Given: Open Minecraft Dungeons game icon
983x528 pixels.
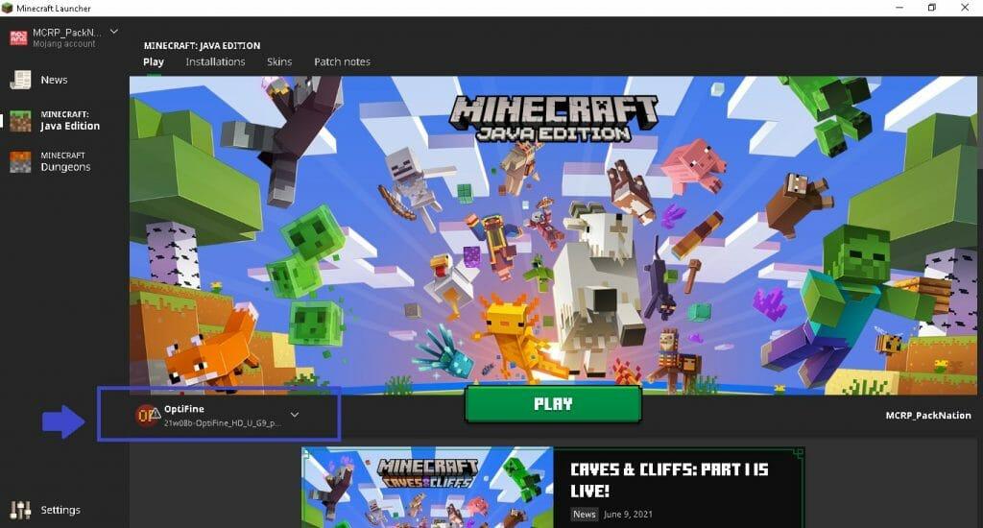Looking at the screenshot, I should point(20,162).
